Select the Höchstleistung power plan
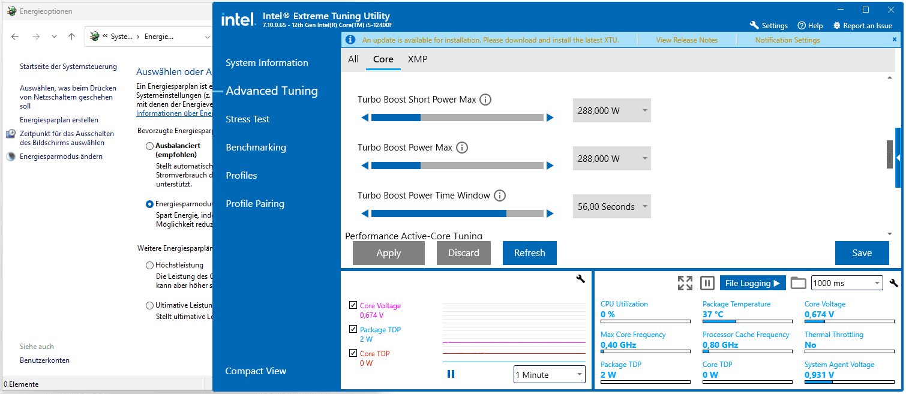 pos(149,265)
